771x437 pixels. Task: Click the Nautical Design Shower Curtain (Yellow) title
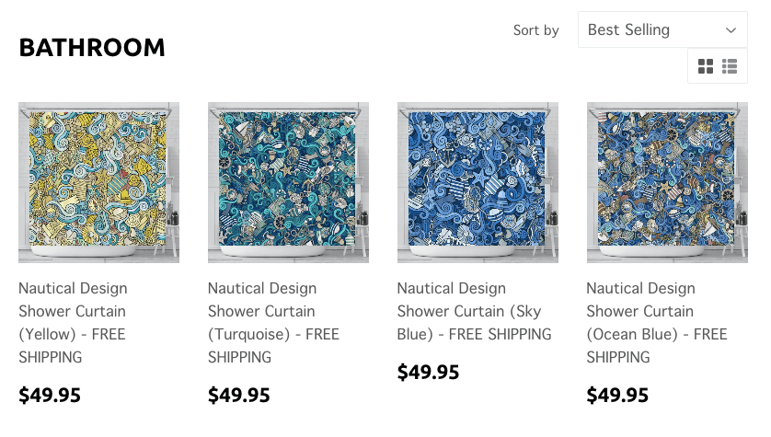click(x=73, y=323)
